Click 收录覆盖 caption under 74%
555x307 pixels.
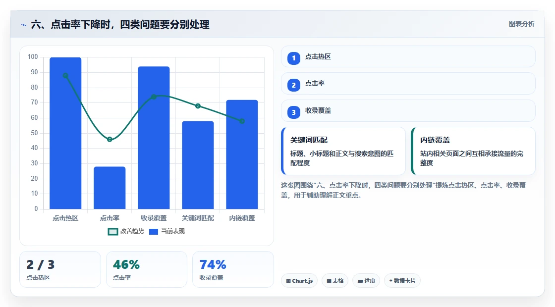click(x=211, y=278)
